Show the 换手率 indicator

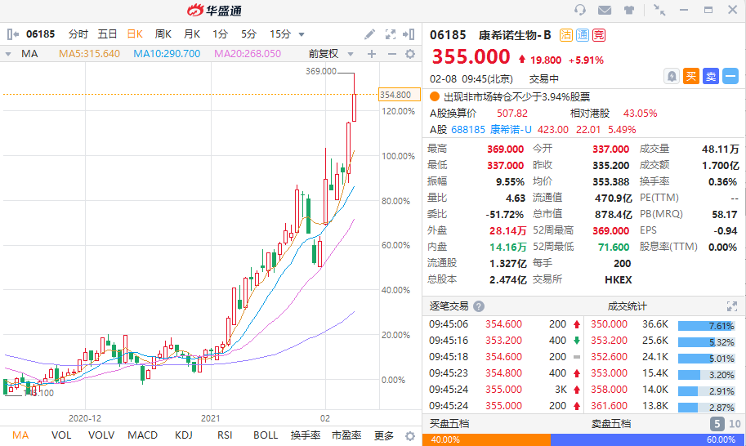click(x=306, y=435)
